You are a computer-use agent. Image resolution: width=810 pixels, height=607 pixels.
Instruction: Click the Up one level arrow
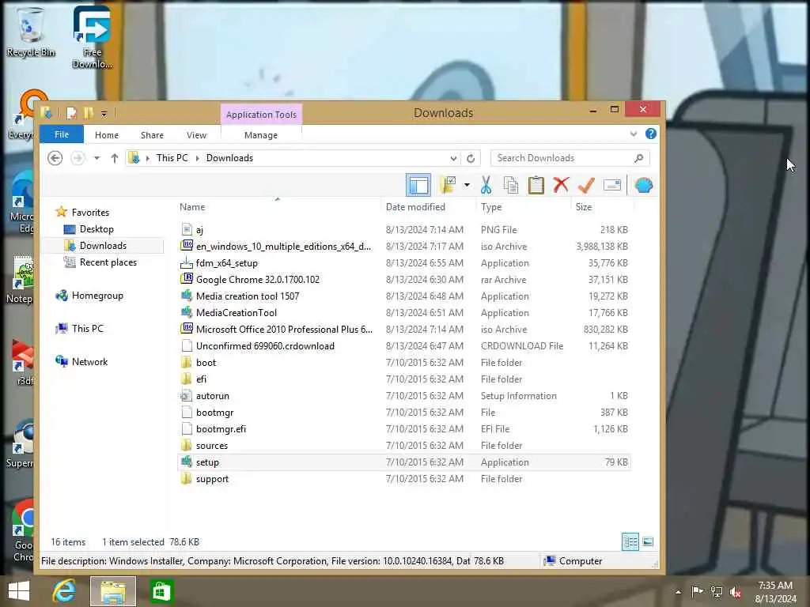click(x=114, y=158)
